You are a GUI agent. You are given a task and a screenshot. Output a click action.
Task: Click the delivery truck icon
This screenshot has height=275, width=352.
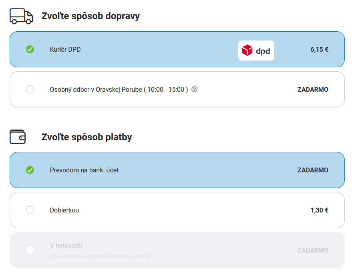(21, 16)
